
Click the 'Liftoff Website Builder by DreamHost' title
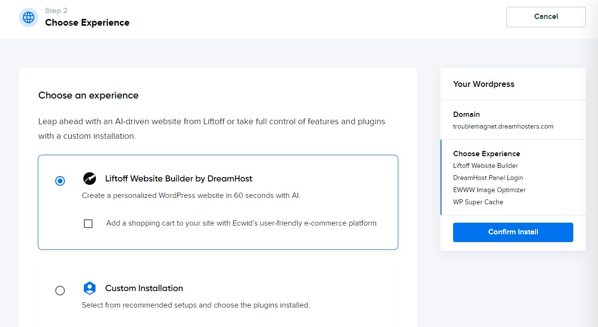(179, 179)
